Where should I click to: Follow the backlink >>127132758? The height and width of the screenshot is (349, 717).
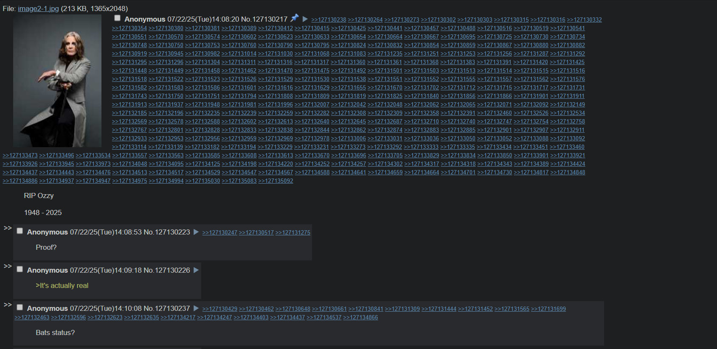(x=568, y=122)
